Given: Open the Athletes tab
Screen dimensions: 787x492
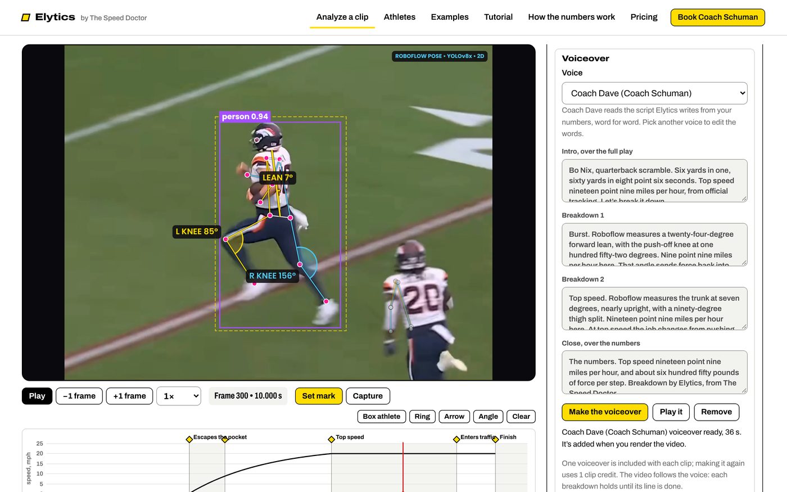Looking at the screenshot, I should (x=400, y=17).
